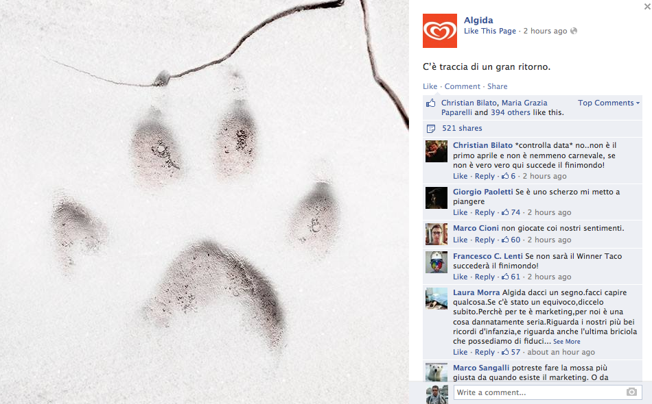
Task: Click the Algida heart logo icon
Action: tap(439, 31)
